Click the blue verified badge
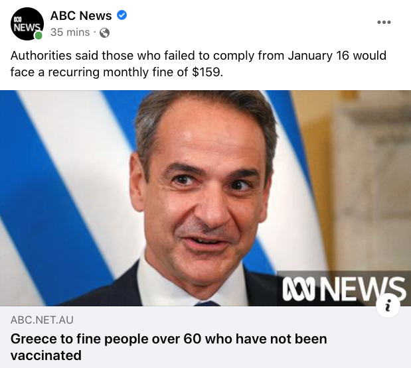Screen dimensions: 411x368 (122, 15)
